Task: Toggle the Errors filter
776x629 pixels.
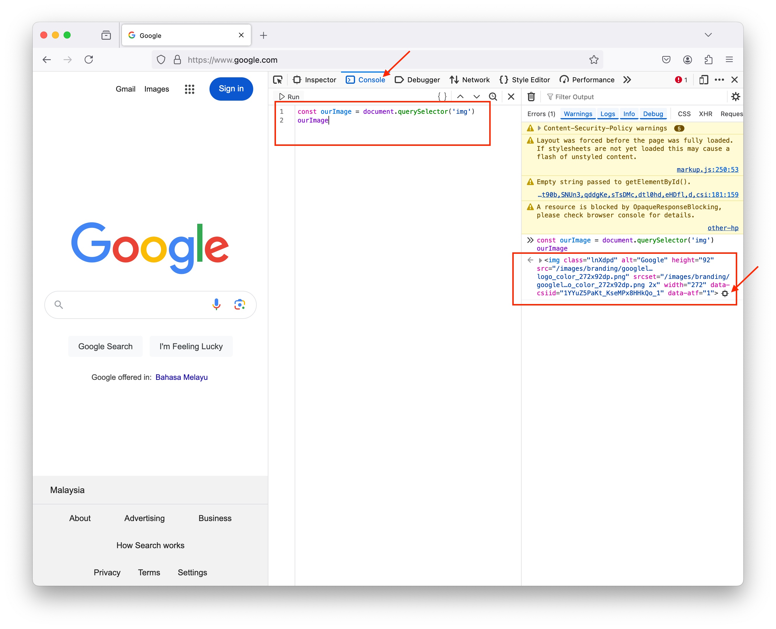Action: click(541, 114)
